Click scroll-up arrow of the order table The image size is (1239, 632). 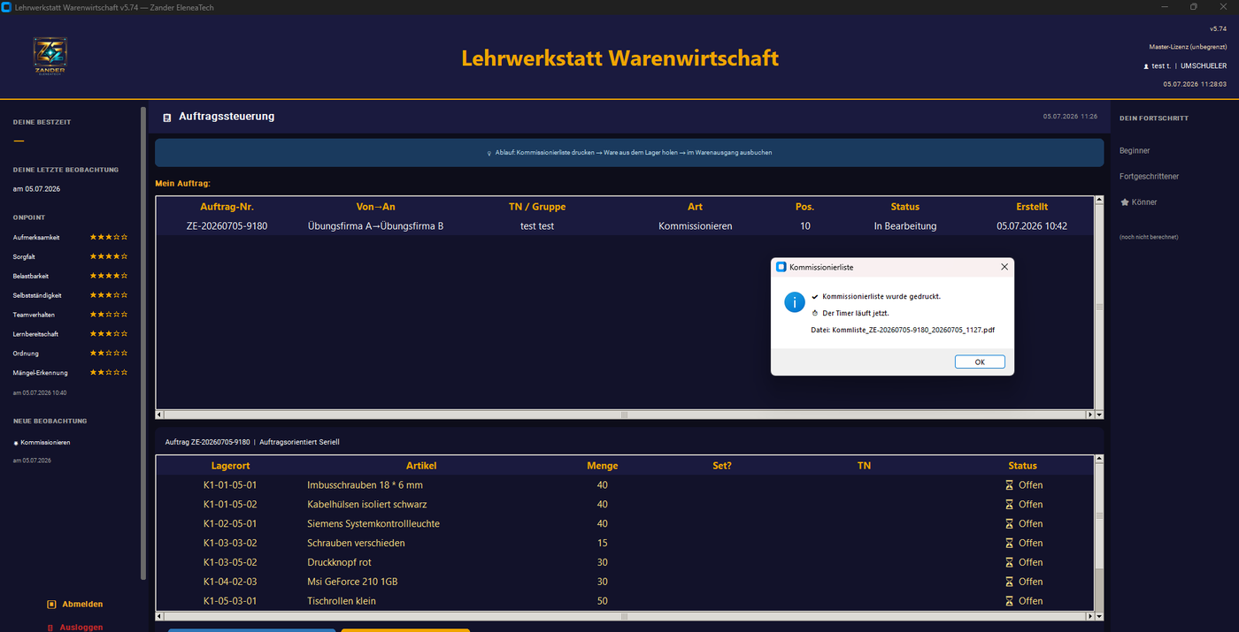click(x=1100, y=201)
